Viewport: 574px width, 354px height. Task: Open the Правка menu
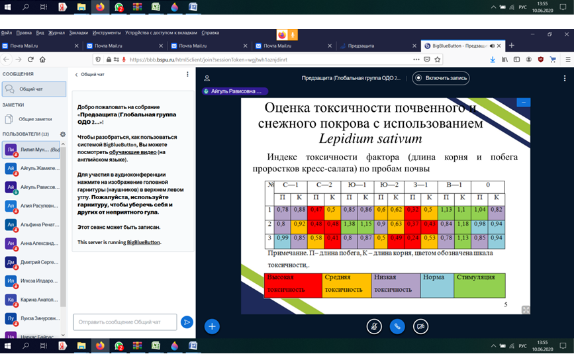coord(24,32)
